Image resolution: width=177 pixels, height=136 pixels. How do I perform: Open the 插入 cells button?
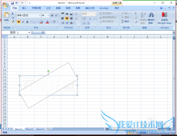click(126, 13)
